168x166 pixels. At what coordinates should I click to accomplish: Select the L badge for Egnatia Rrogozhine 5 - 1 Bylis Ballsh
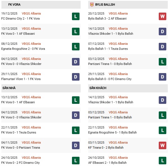click(x=162, y=130)
